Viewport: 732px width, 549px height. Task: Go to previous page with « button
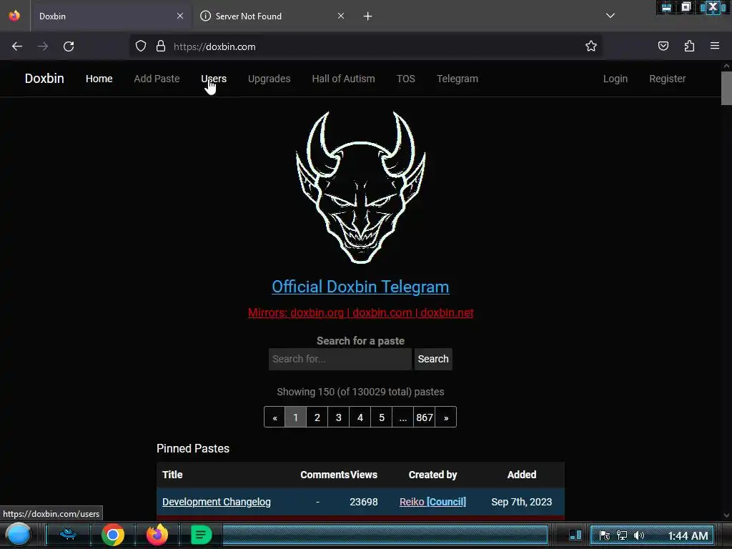(x=275, y=417)
